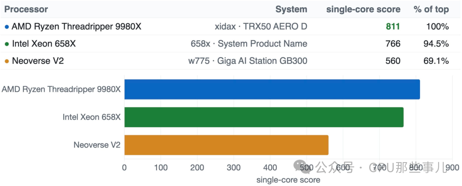Click the % of top column header
This screenshot has width=462, height=186.
click(x=431, y=9)
